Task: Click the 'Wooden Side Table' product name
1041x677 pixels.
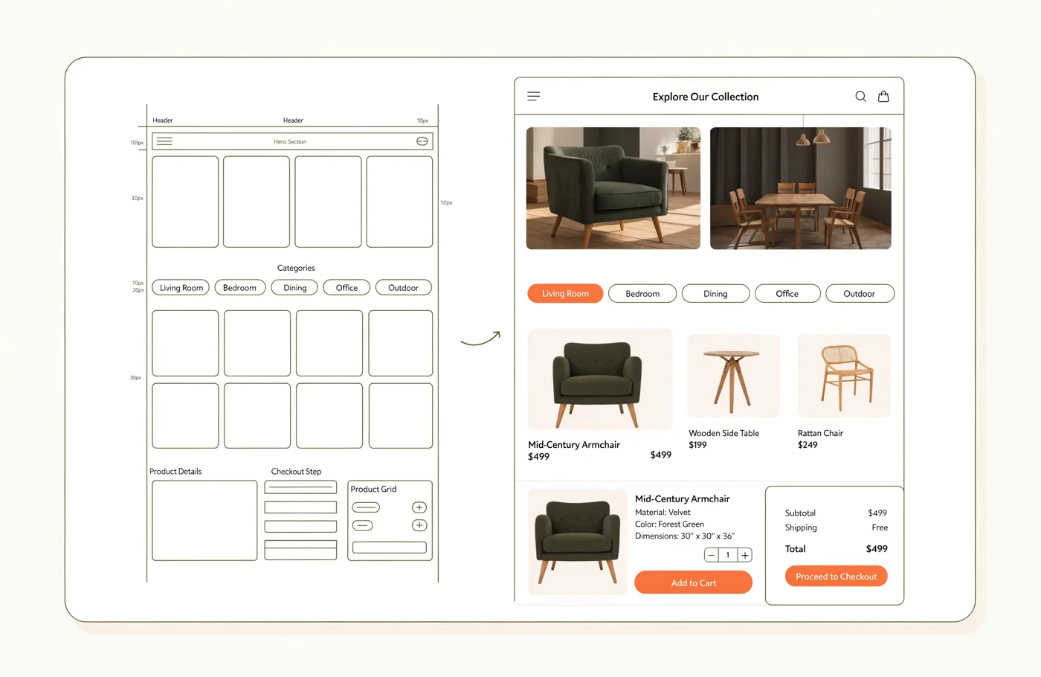Action: [x=723, y=433]
